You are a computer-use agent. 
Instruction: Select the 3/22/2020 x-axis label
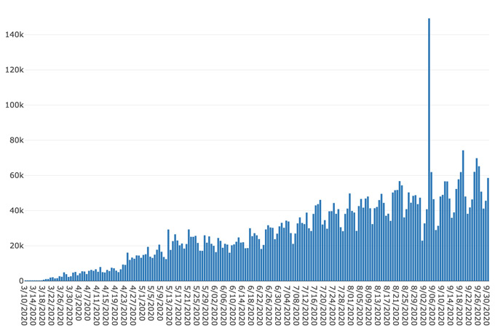click(51, 305)
